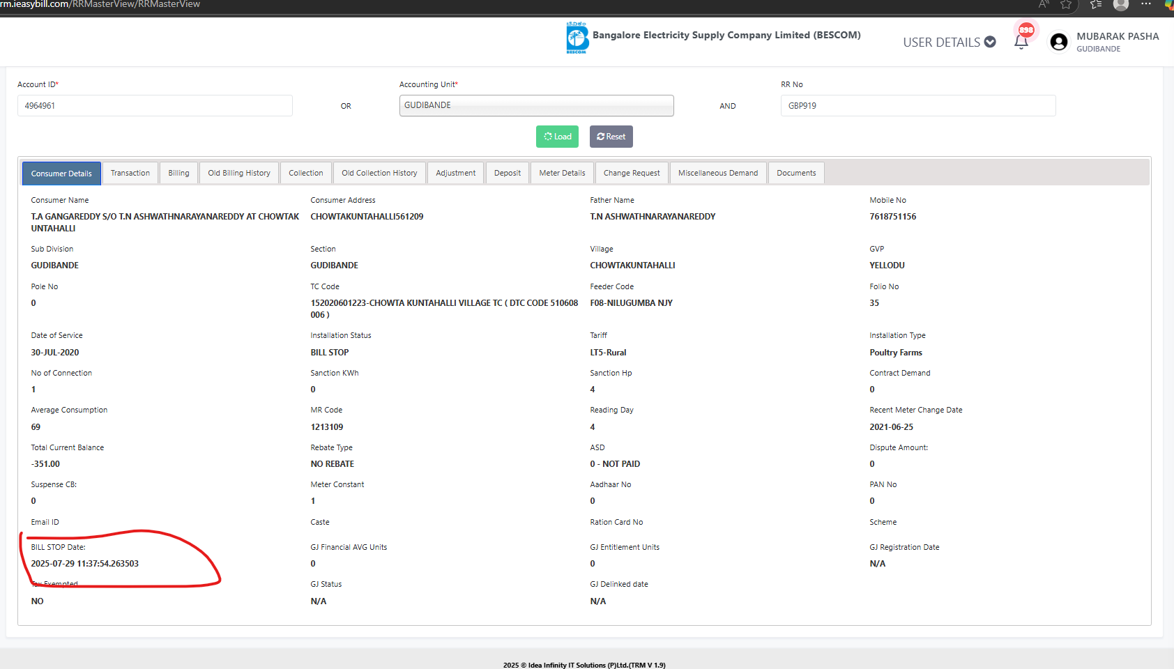
Task: Click browser favorites star icon
Action: click(1066, 5)
